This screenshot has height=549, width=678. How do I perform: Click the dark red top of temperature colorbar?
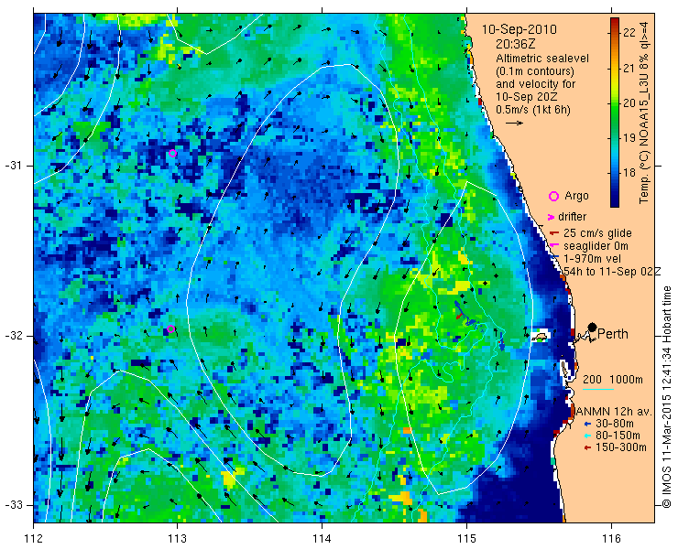[615, 20]
